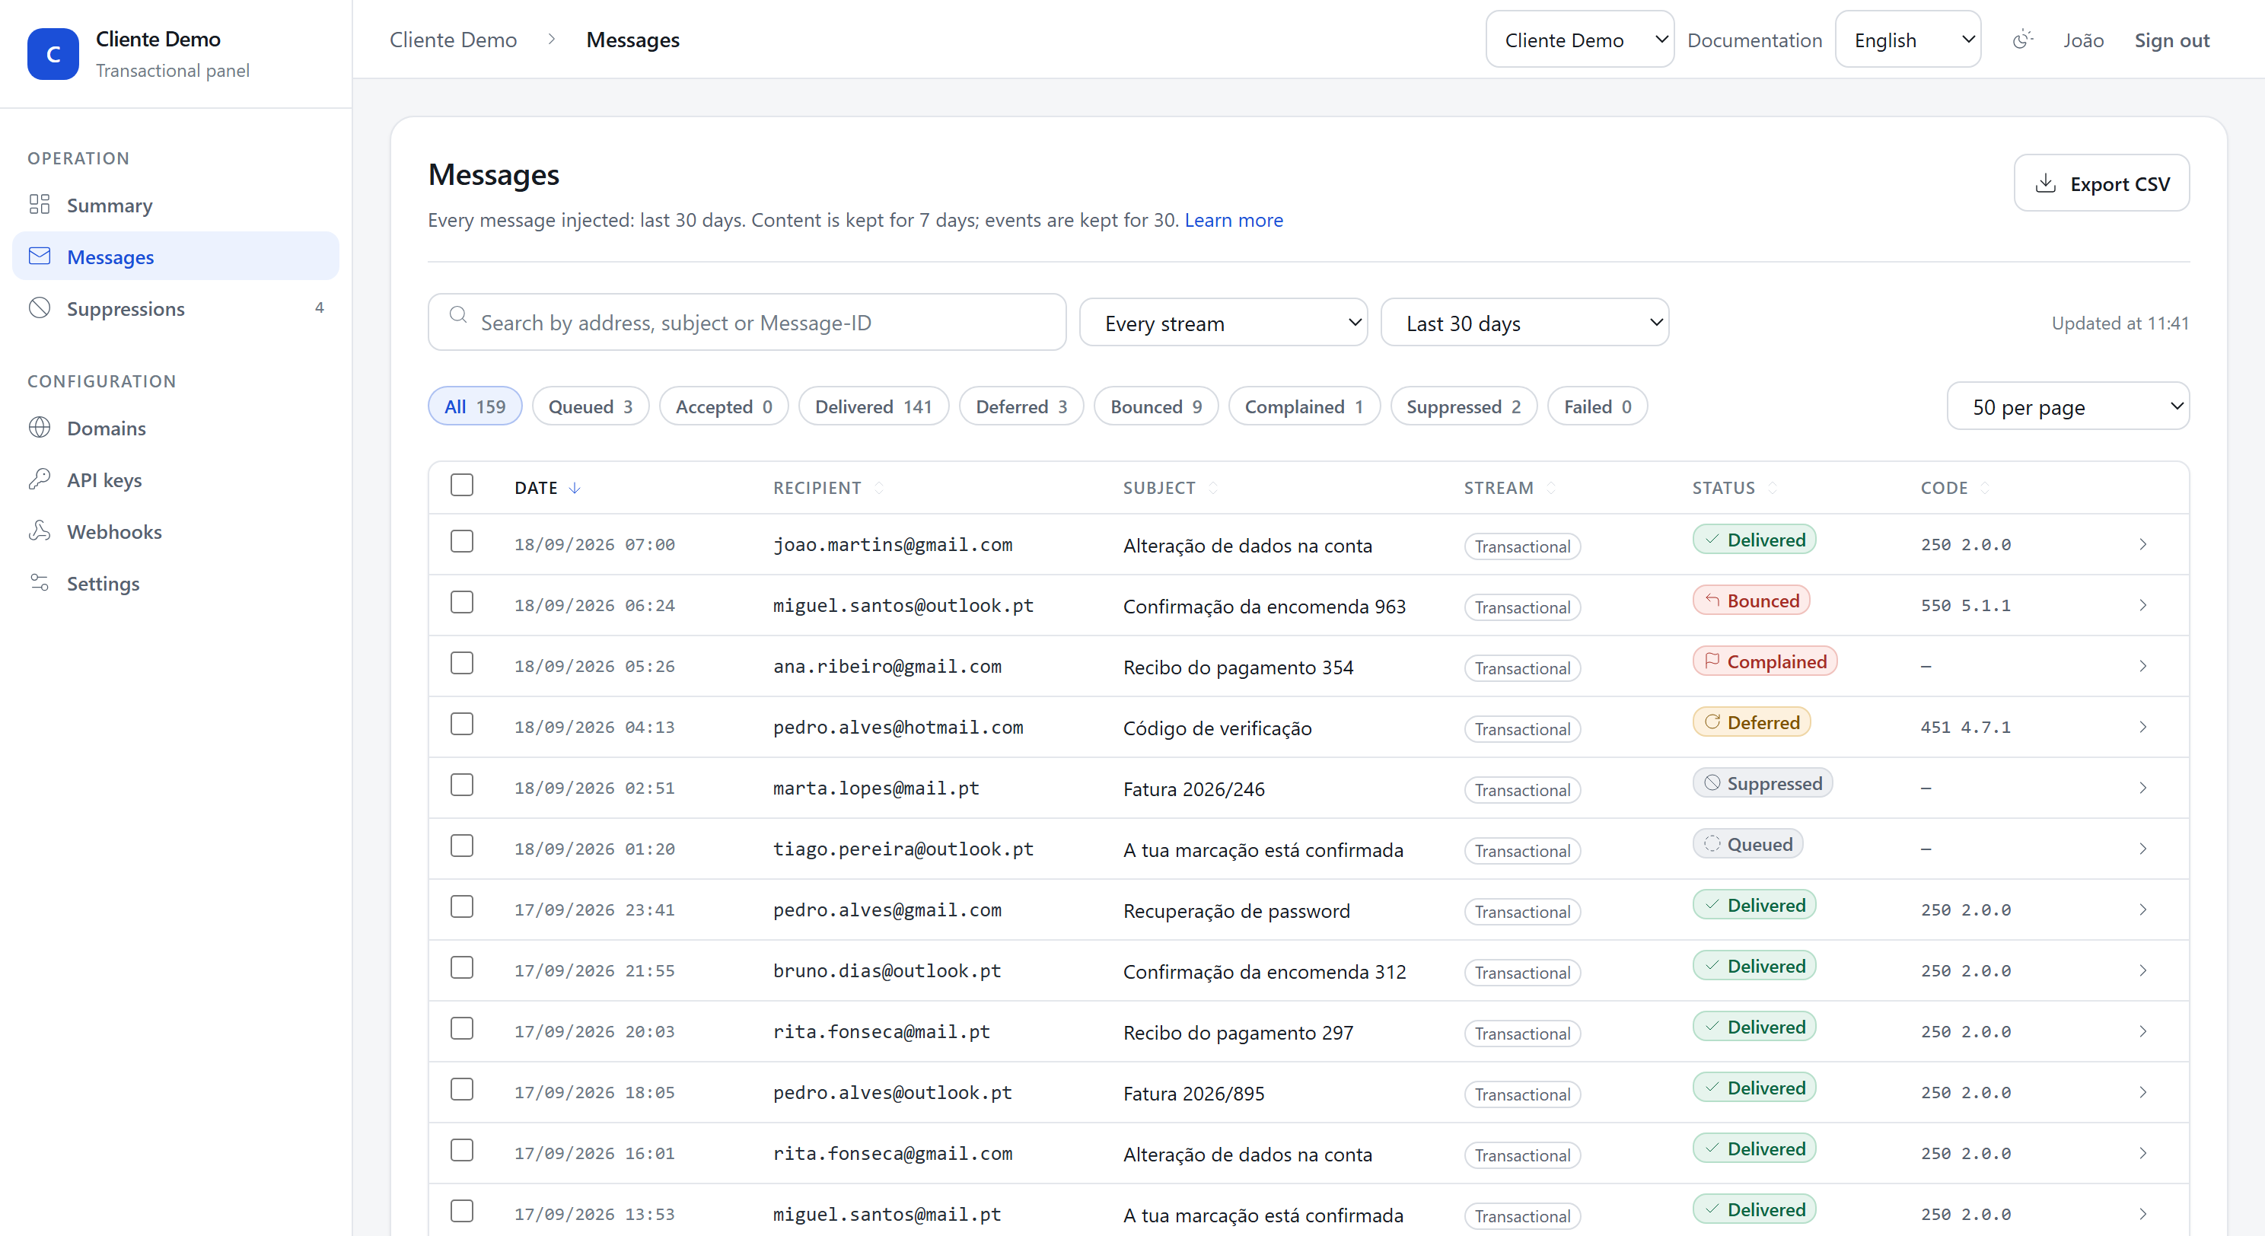Sort by Recipient column sort icon
The height and width of the screenshot is (1236, 2265).
[878, 488]
